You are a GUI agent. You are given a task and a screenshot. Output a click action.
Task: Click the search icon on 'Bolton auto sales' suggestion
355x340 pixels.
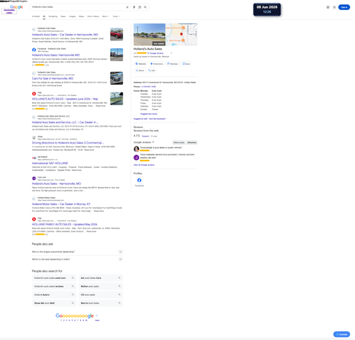pos(119,286)
